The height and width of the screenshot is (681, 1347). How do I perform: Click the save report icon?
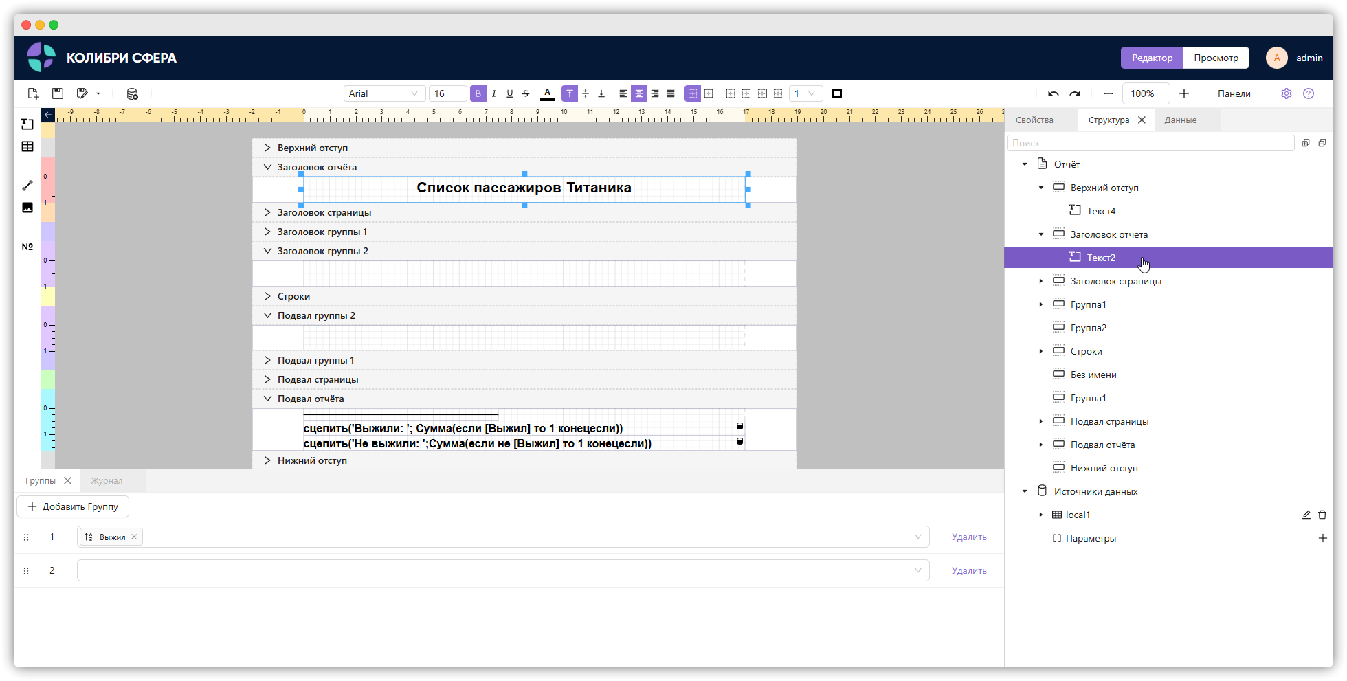pos(58,93)
